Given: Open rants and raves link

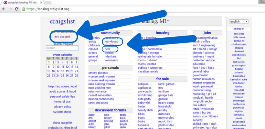Looking at the screenshot, I should click(98, 103).
